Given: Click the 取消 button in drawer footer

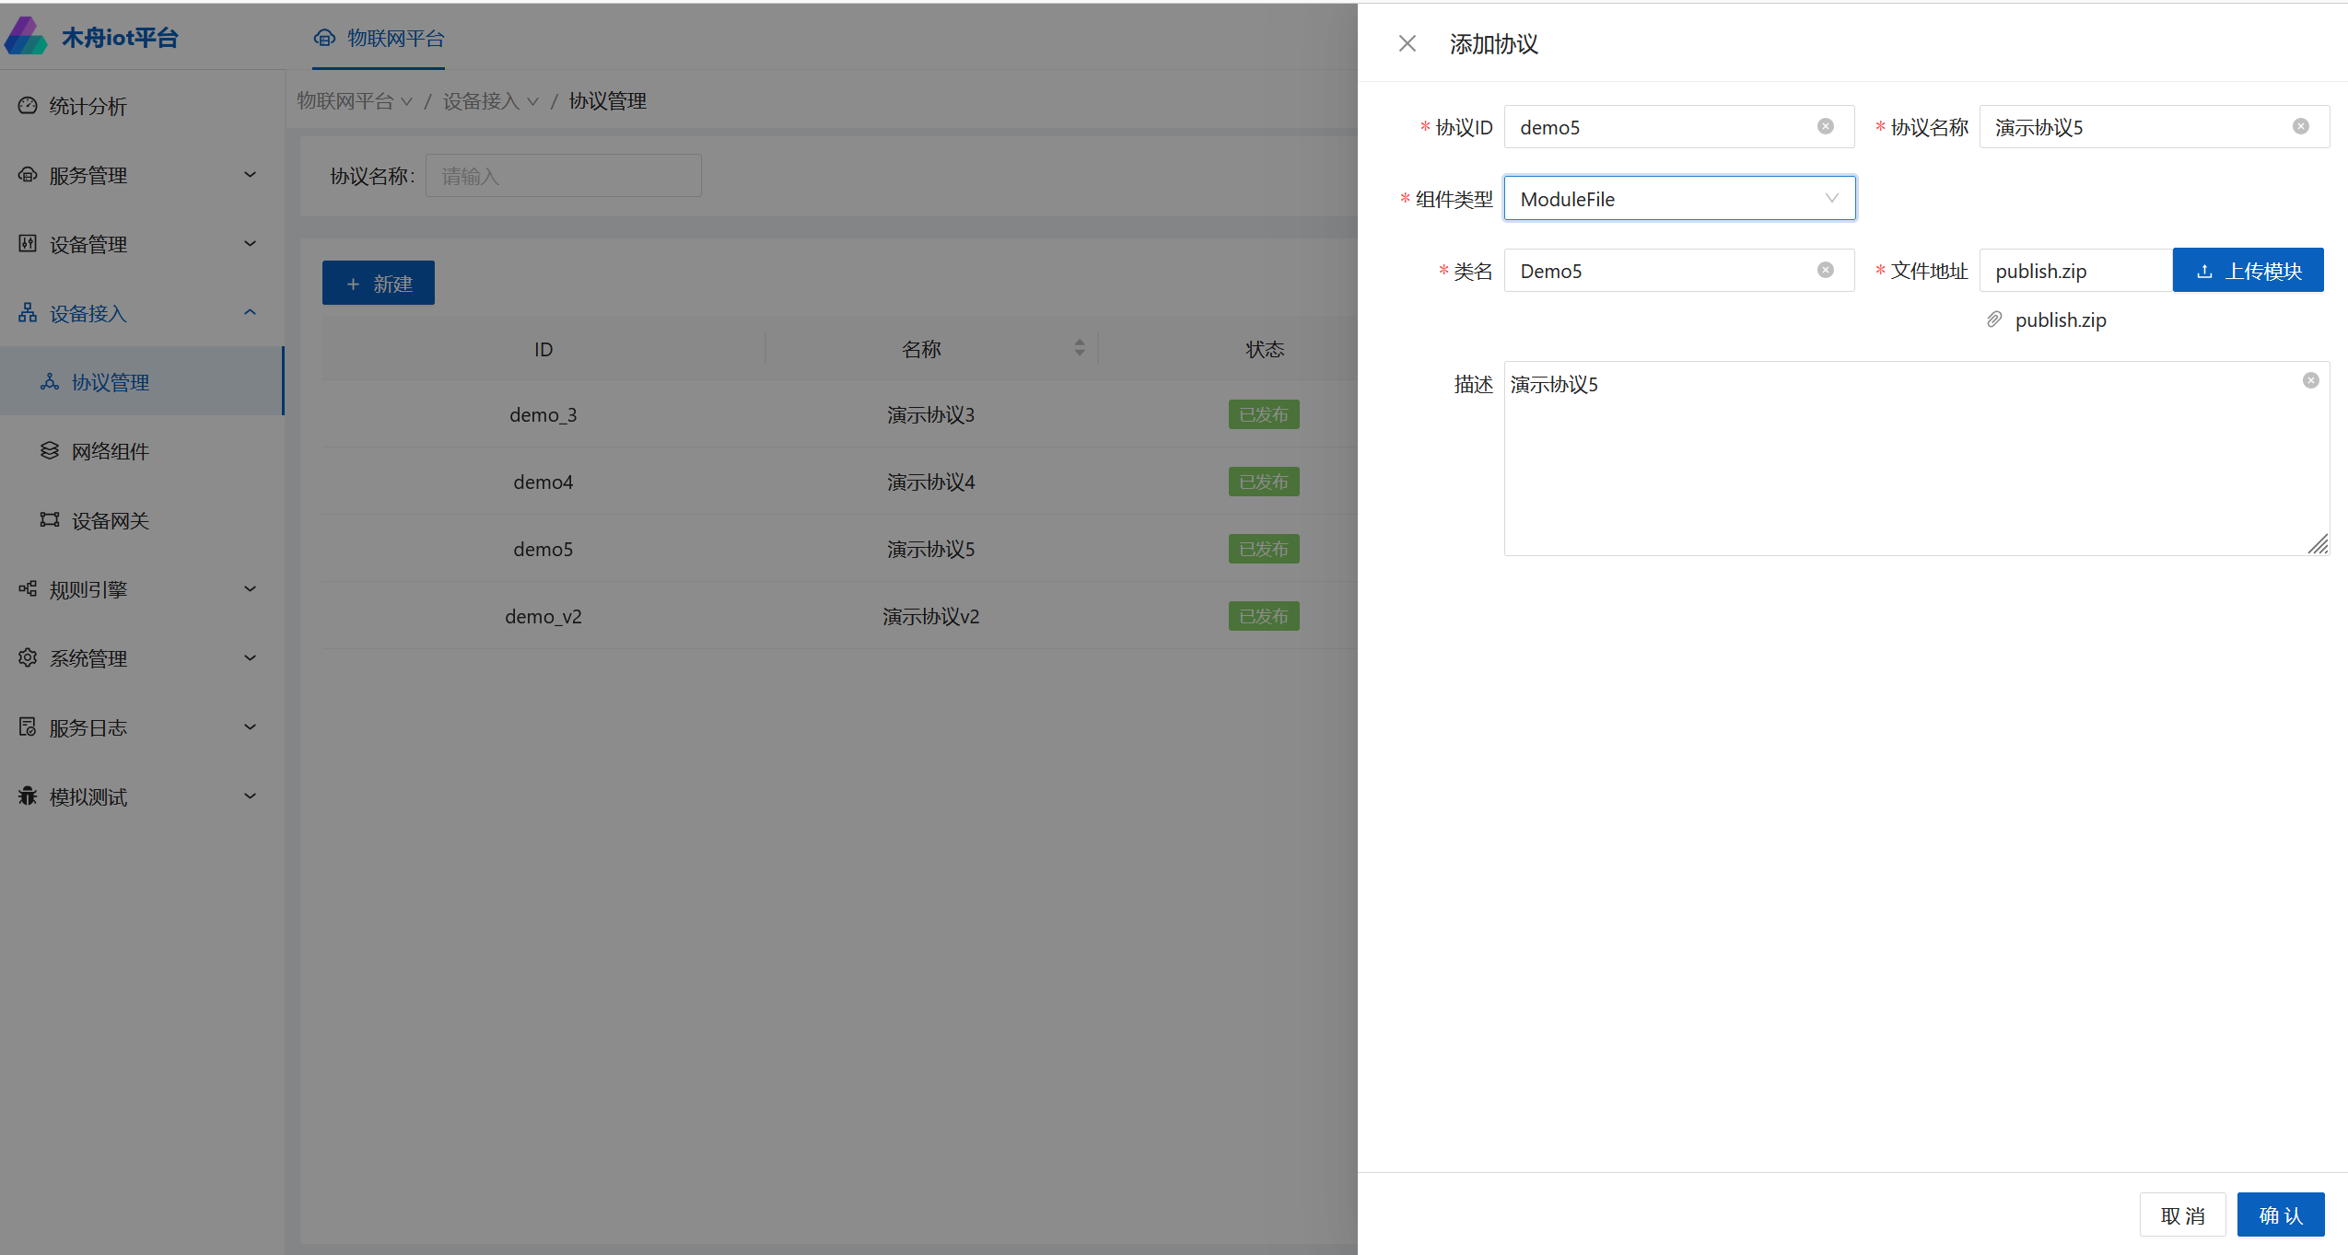Looking at the screenshot, I should point(2181,1215).
